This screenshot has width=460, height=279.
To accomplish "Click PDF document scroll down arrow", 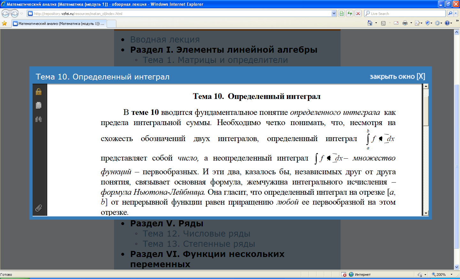I will tap(426, 213).
